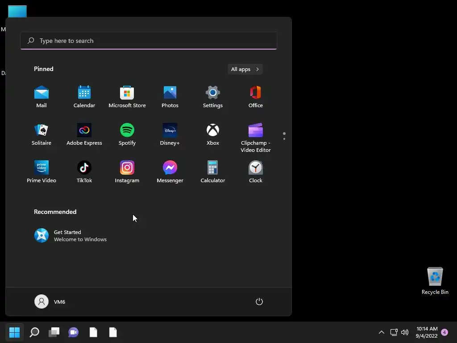Viewport: 457px width, 343px height.
Task: Open Settings from pinned apps
Action: tap(213, 97)
